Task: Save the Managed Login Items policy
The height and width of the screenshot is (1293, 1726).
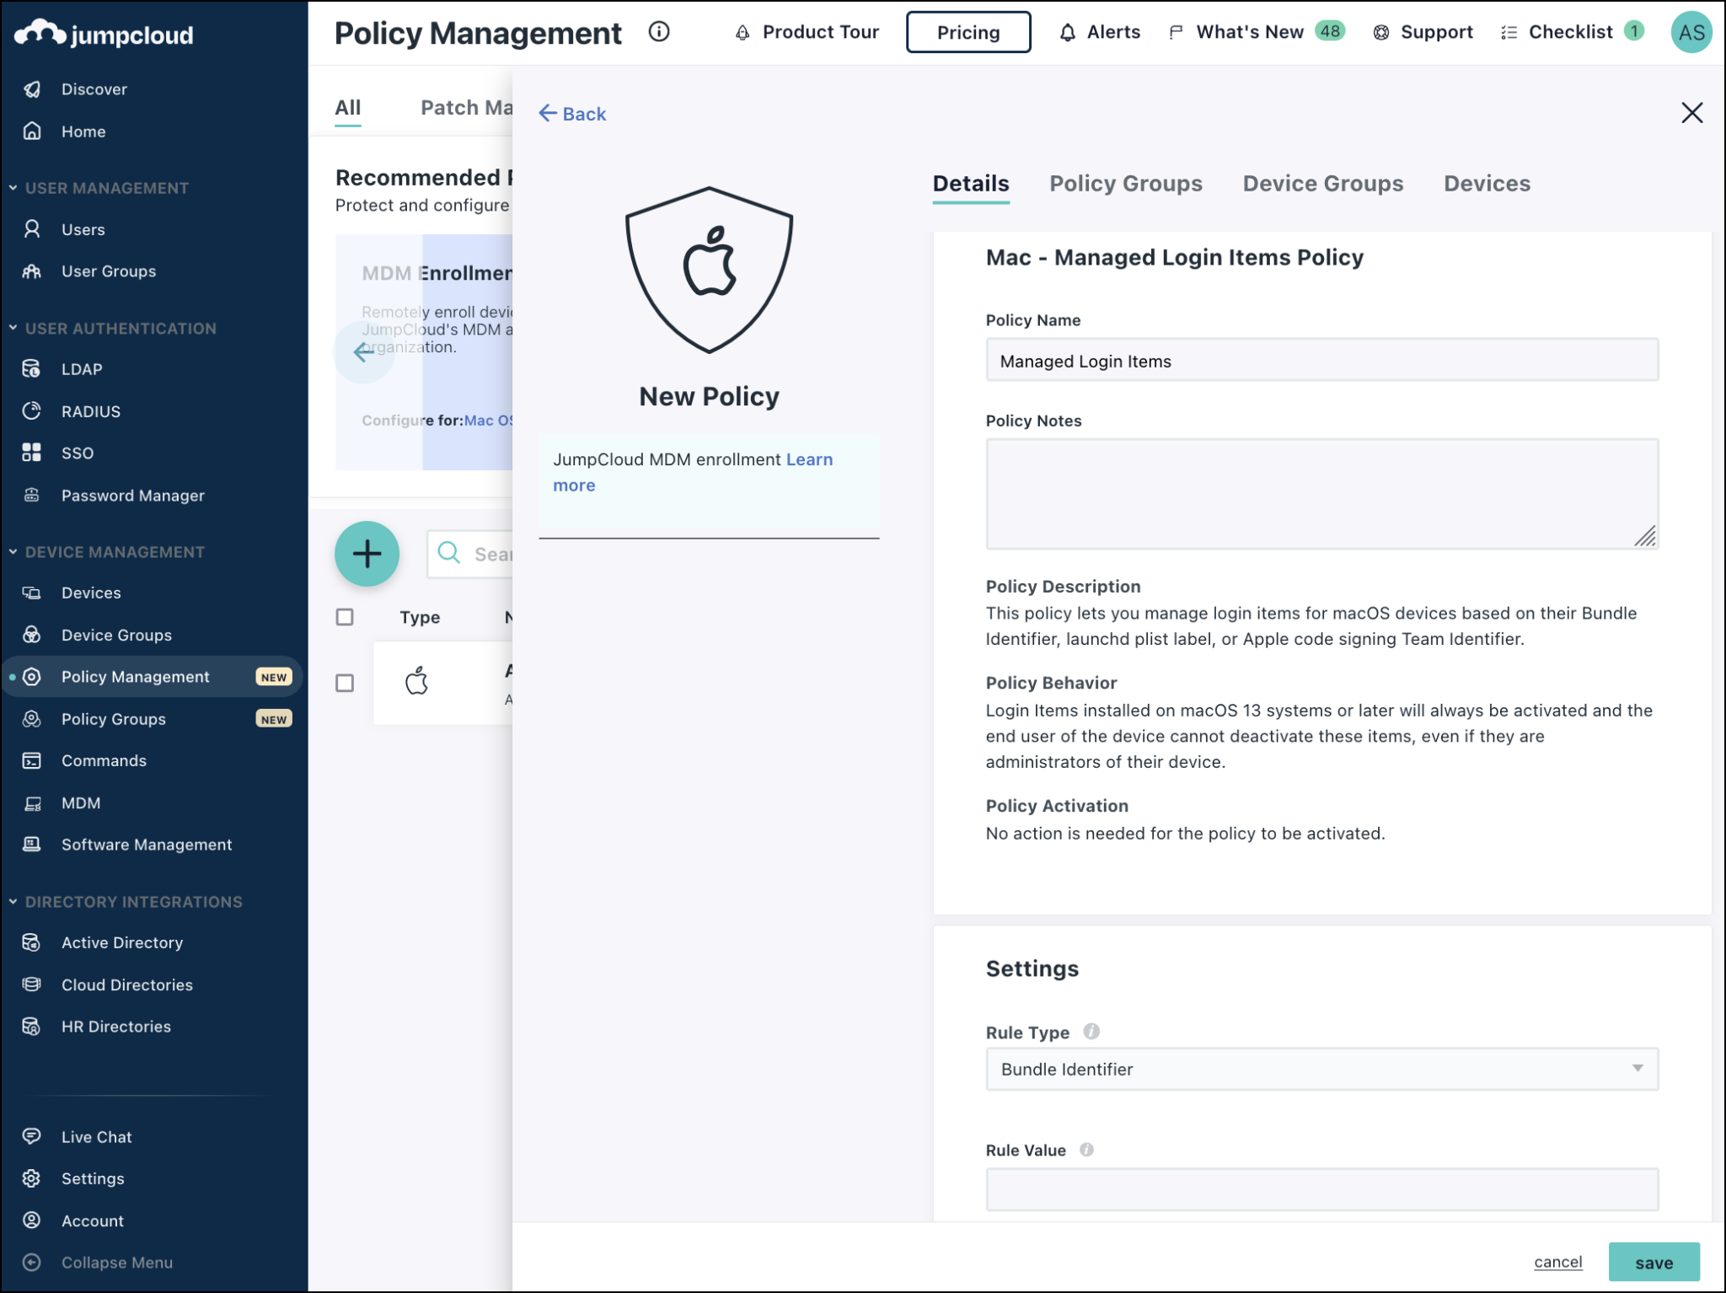Action: point(1654,1262)
